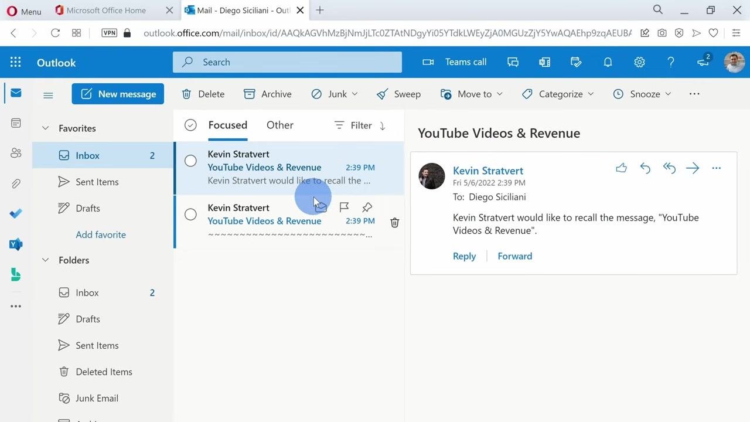Click the reply arrow icon in reading pane
Screen dimensions: 750x422
(645, 168)
